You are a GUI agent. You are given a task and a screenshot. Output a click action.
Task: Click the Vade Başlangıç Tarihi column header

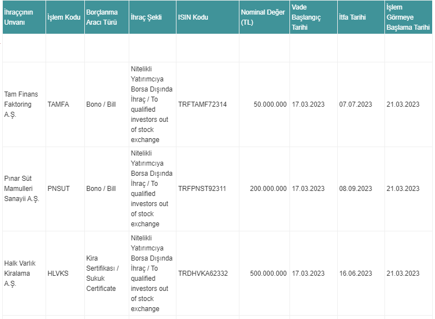coord(314,17)
